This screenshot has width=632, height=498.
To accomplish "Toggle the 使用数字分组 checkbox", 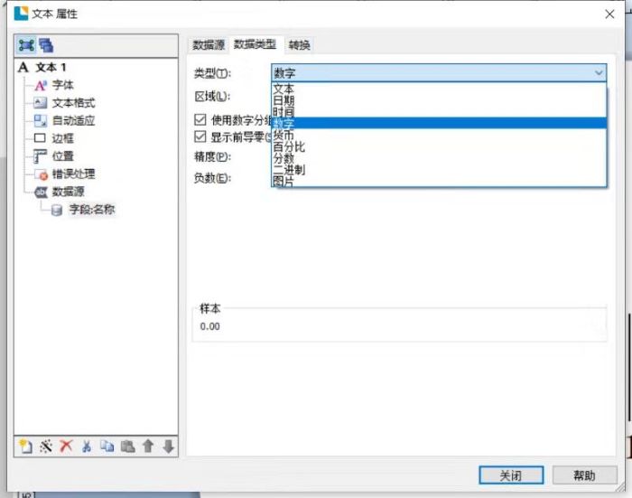I will click(x=200, y=119).
